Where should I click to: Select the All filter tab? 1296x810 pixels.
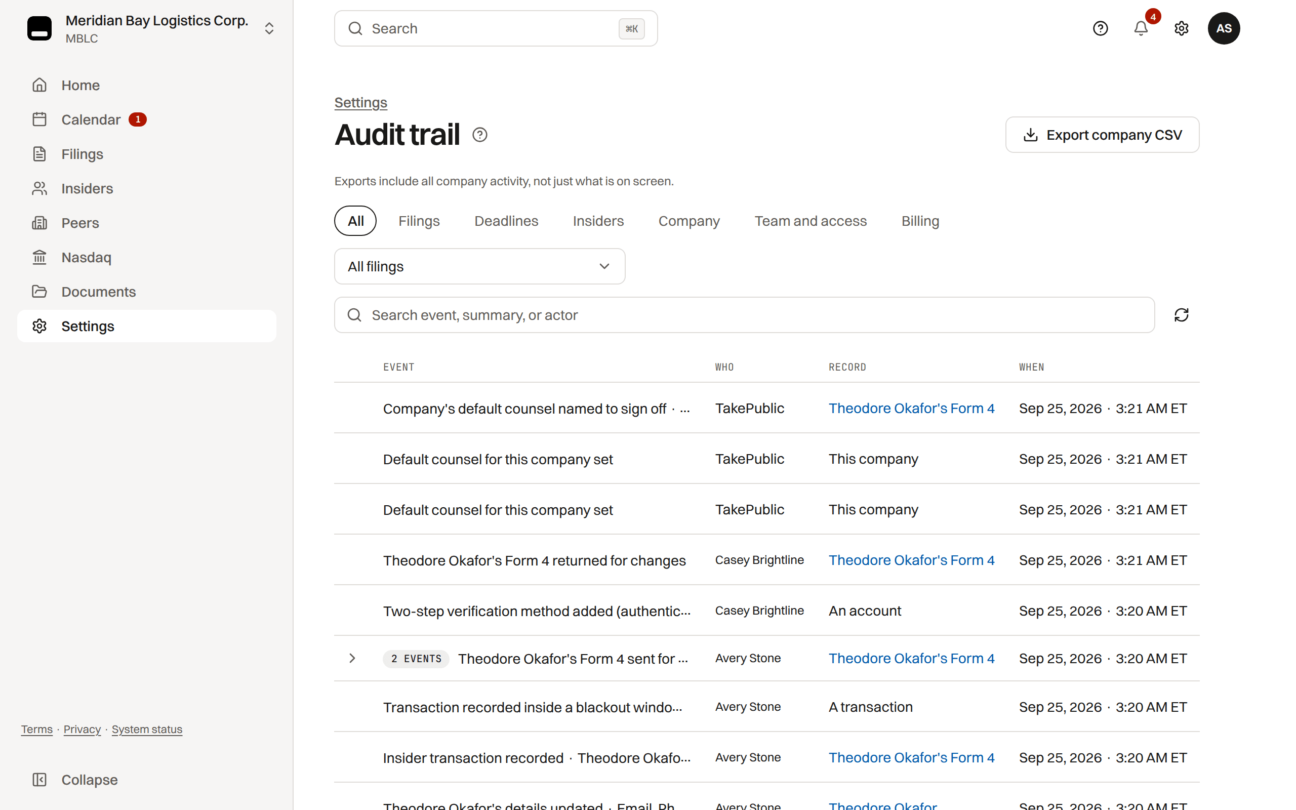355,221
